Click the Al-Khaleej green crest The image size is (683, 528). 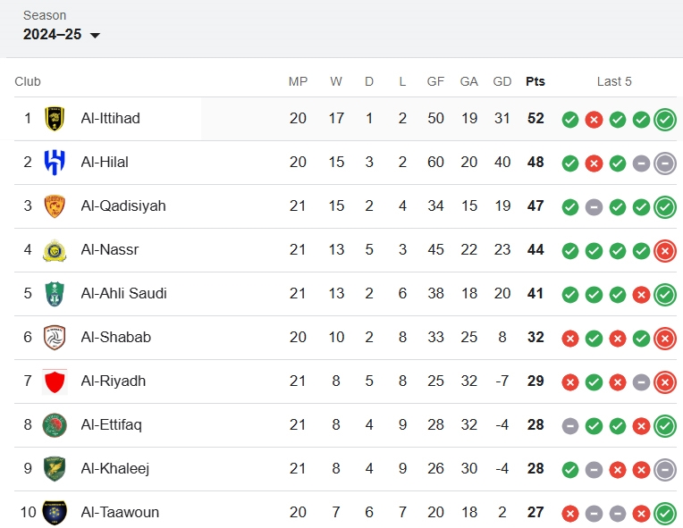pyautogui.click(x=55, y=469)
